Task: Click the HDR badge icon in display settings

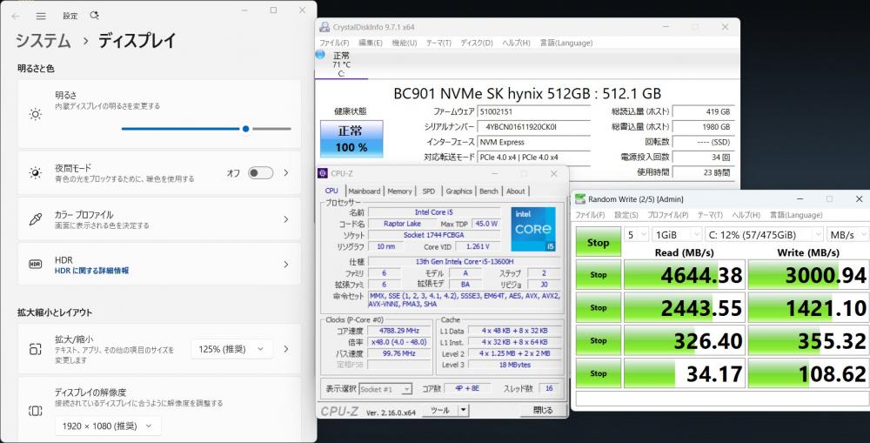Action: [35, 265]
